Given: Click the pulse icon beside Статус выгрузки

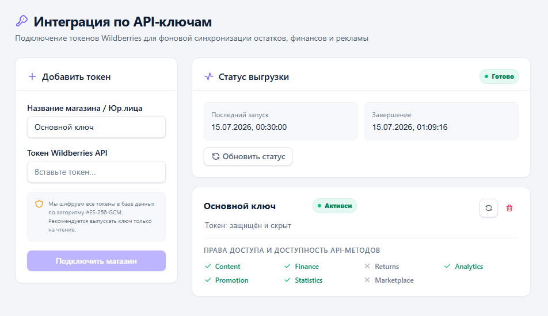Looking at the screenshot, I should click(208, 76).
